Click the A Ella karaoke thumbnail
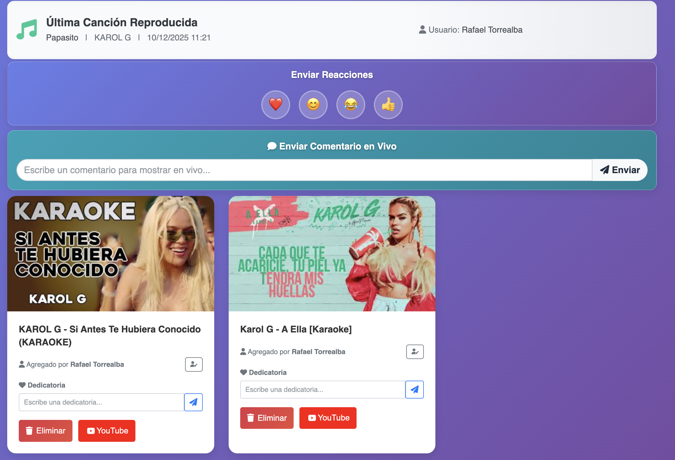The image size is (675, 460). [332, 254]
